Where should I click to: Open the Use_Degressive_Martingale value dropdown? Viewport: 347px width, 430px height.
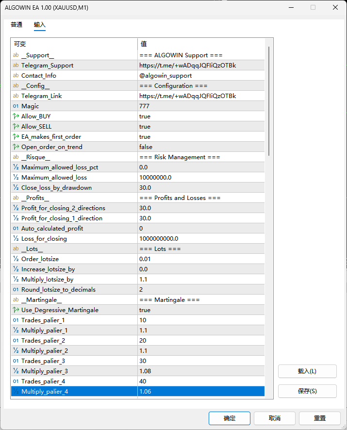pos(201,310)
